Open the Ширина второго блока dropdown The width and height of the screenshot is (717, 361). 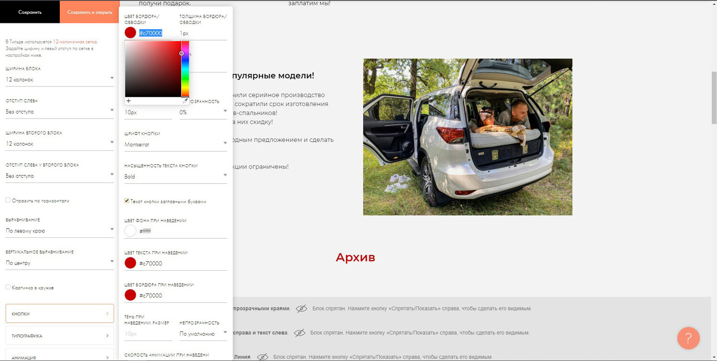(60, 144)
